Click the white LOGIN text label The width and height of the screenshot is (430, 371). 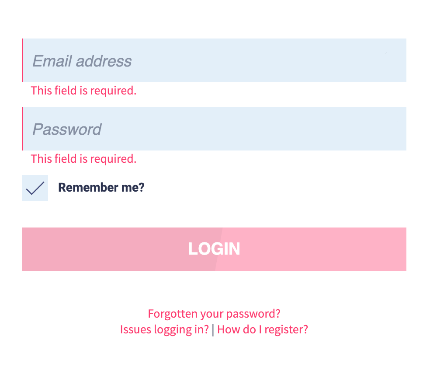click(x=214, y=249)
